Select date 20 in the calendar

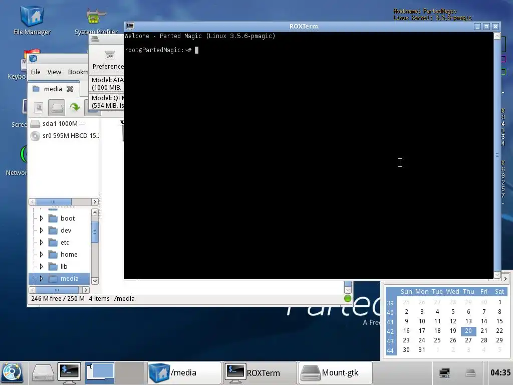[468, 331]
